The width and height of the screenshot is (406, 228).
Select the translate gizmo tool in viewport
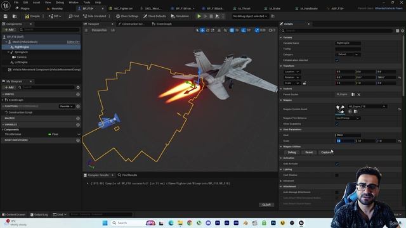202,30
